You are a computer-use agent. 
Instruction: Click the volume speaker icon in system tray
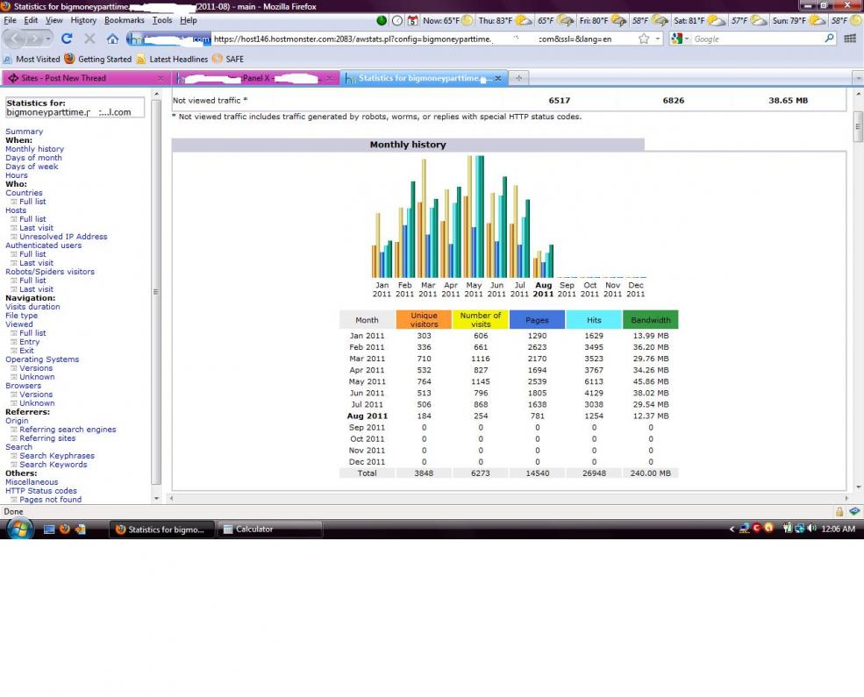(x=811, y=529)
